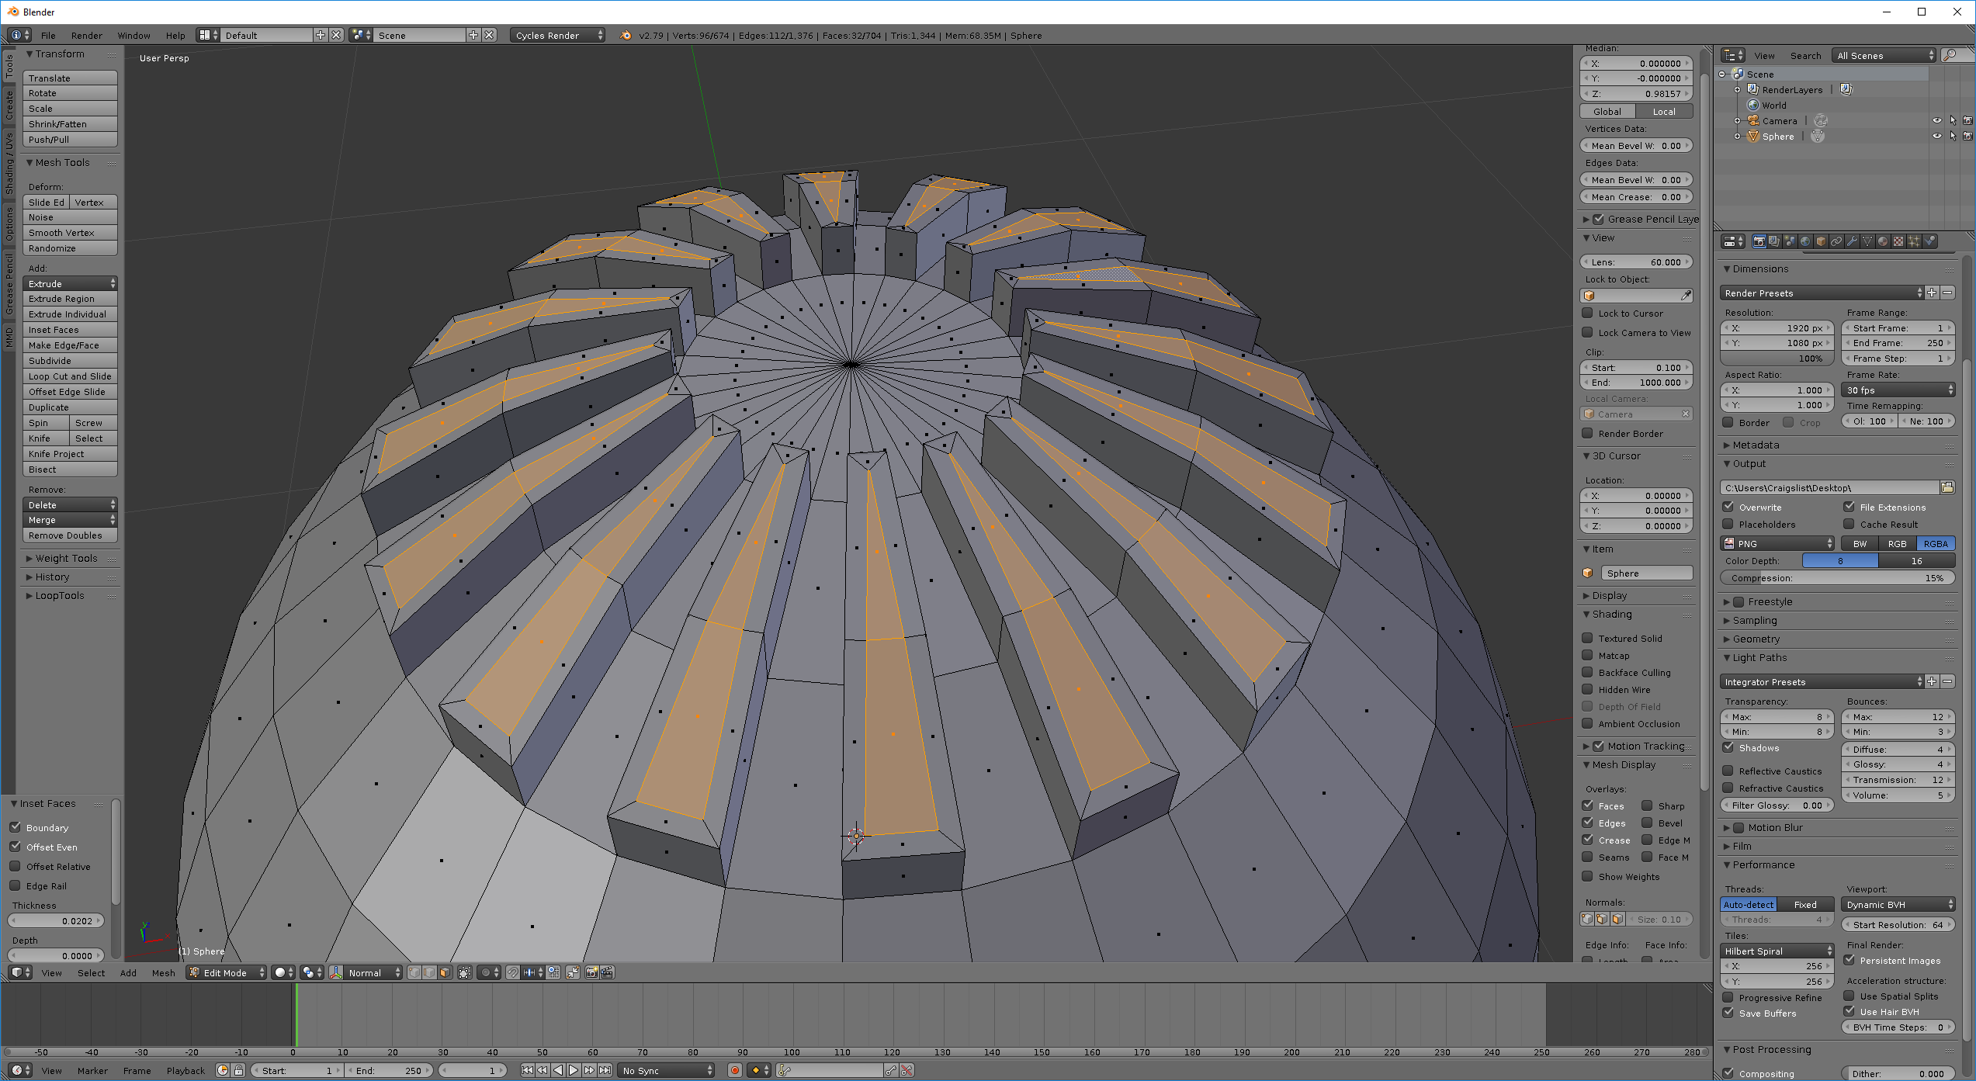Viewport: 1976px width, 1081px height.
Task: Open the Physics properties tab icon
Action: pos(1930,241)
